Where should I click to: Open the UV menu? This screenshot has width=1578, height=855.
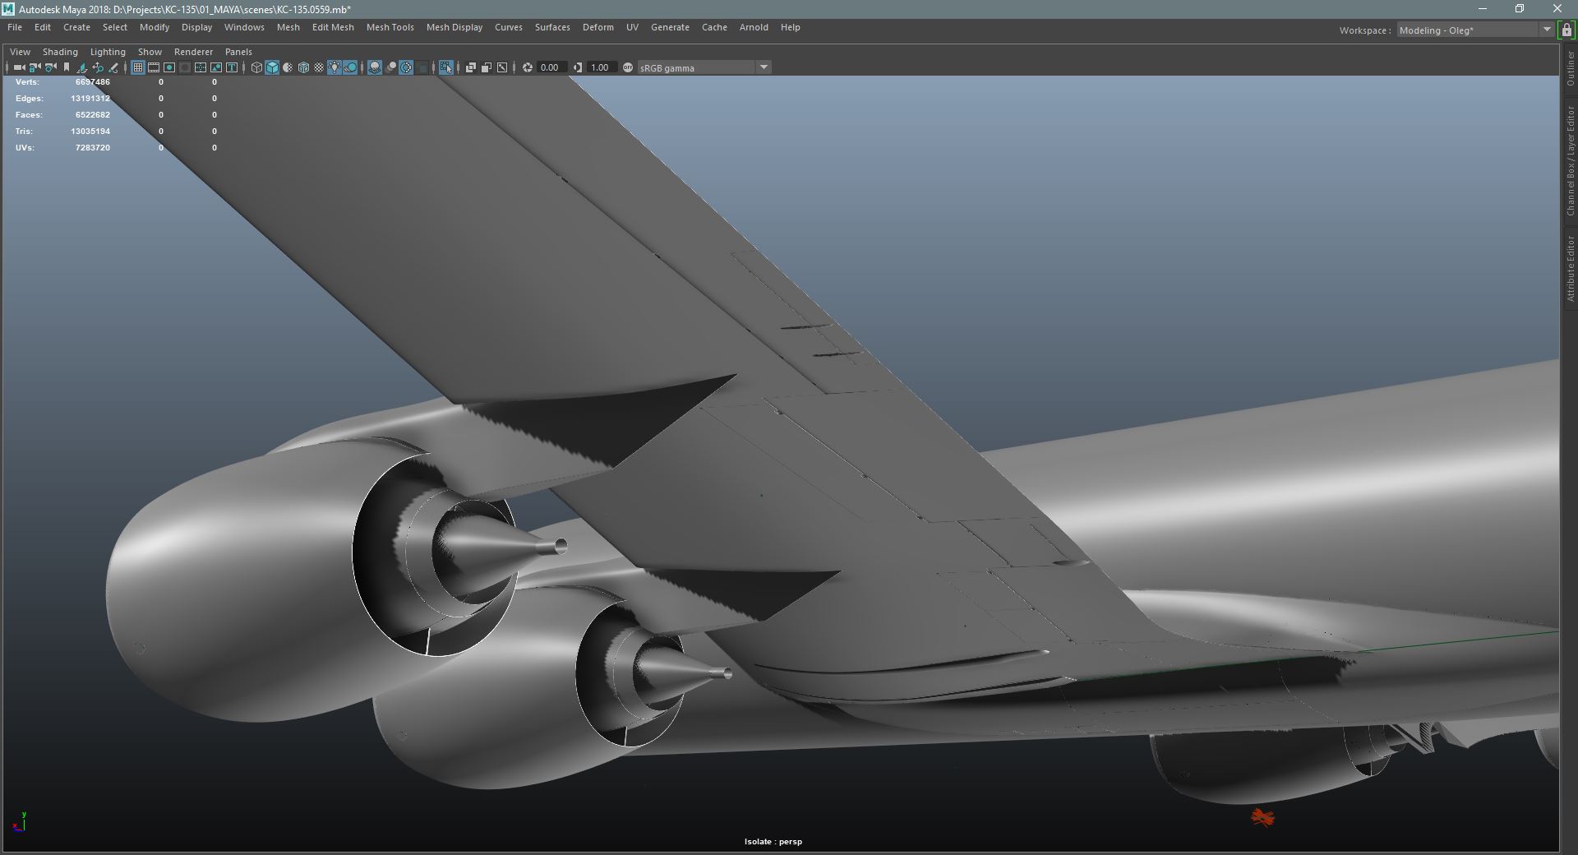pos(632,27)
